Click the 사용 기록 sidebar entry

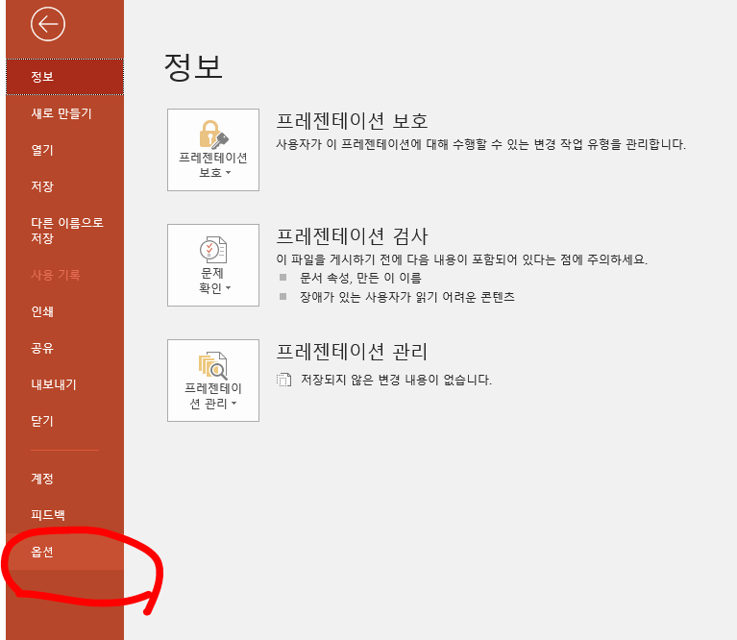click(x=65, y=275)
